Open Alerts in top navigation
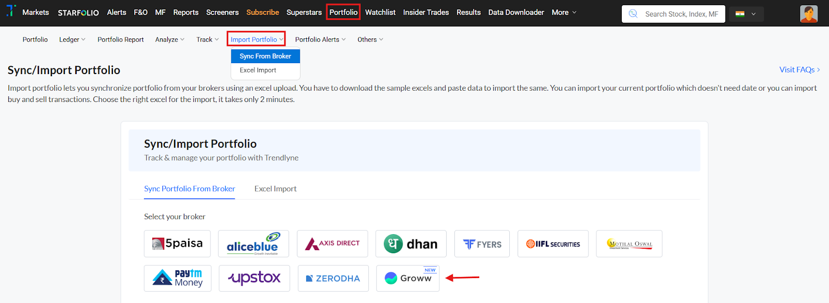This screenshot has width=829, height=303. click(x=117, y=12)
